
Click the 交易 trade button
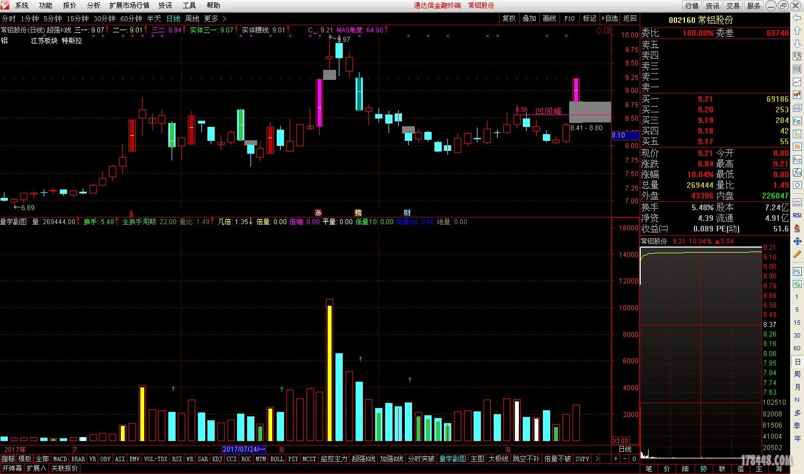coord(733,6)
